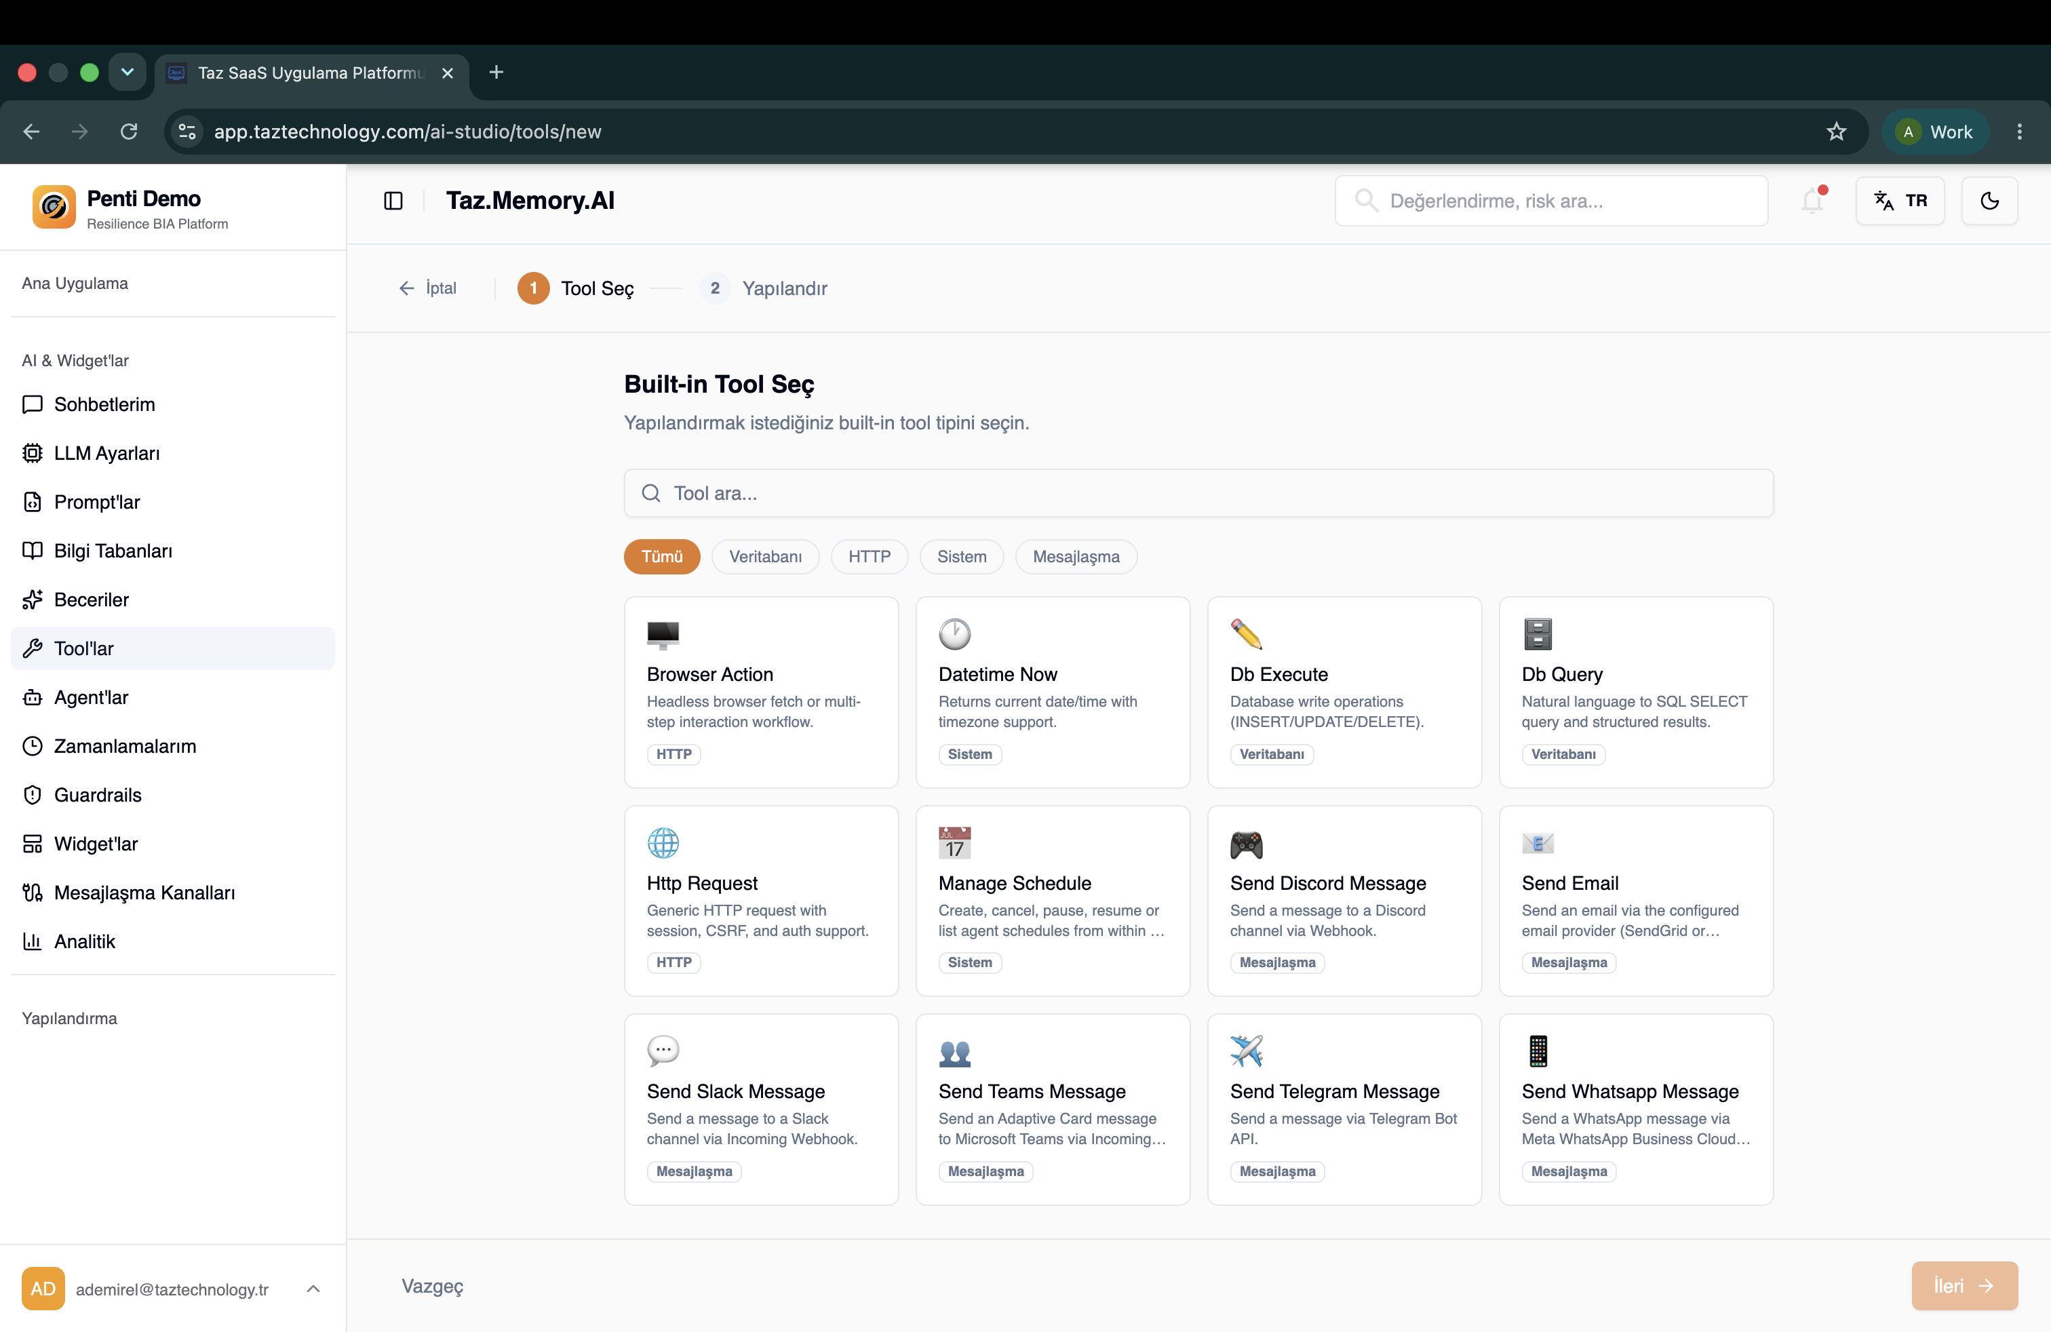Filter tools by Sistem

962,557
